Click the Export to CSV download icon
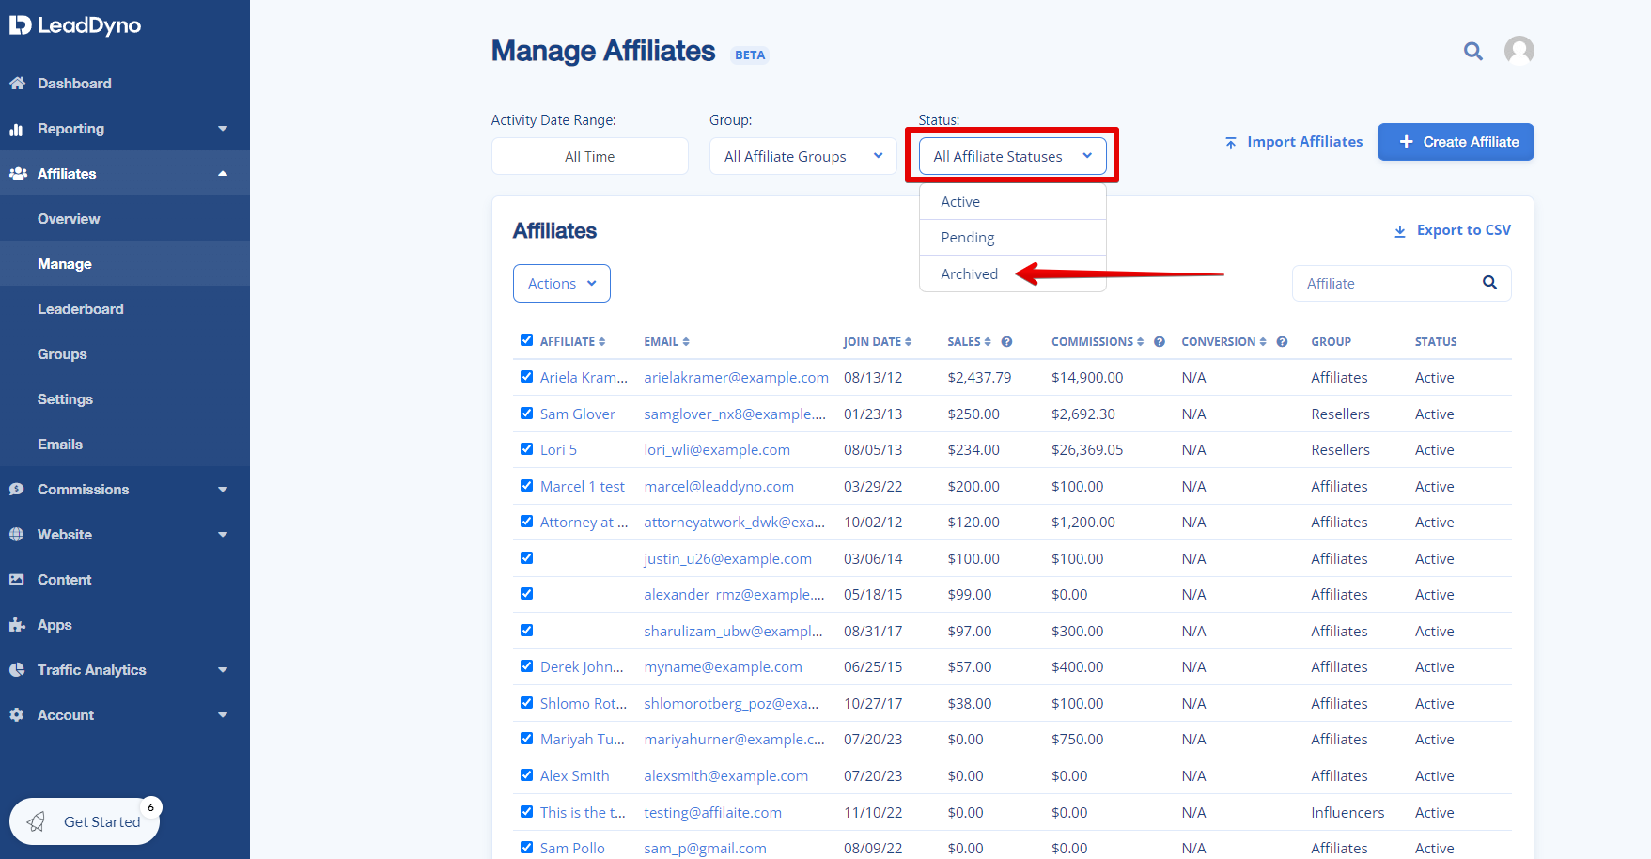The width and height of the screenshot is (1651, 859). pos(1400,231)
